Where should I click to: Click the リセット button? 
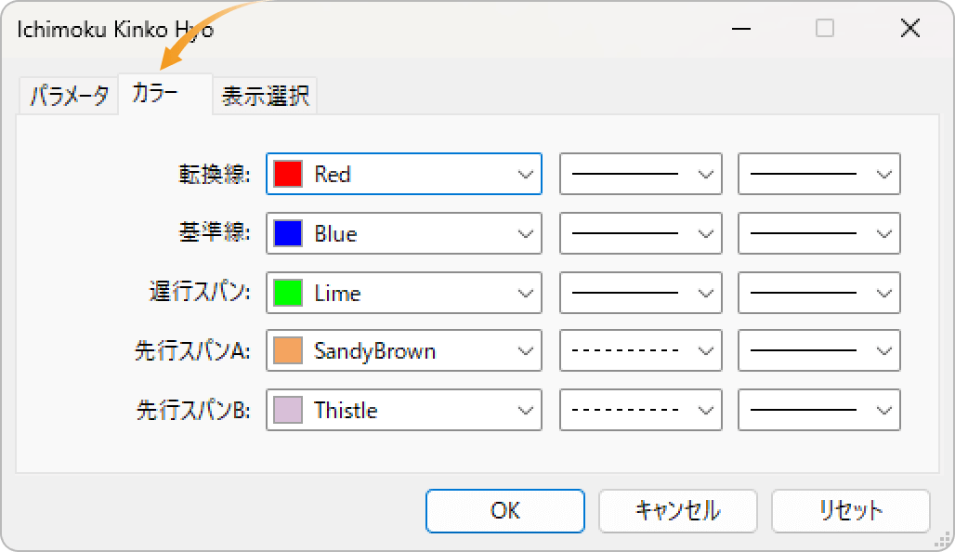pos(851,510)
